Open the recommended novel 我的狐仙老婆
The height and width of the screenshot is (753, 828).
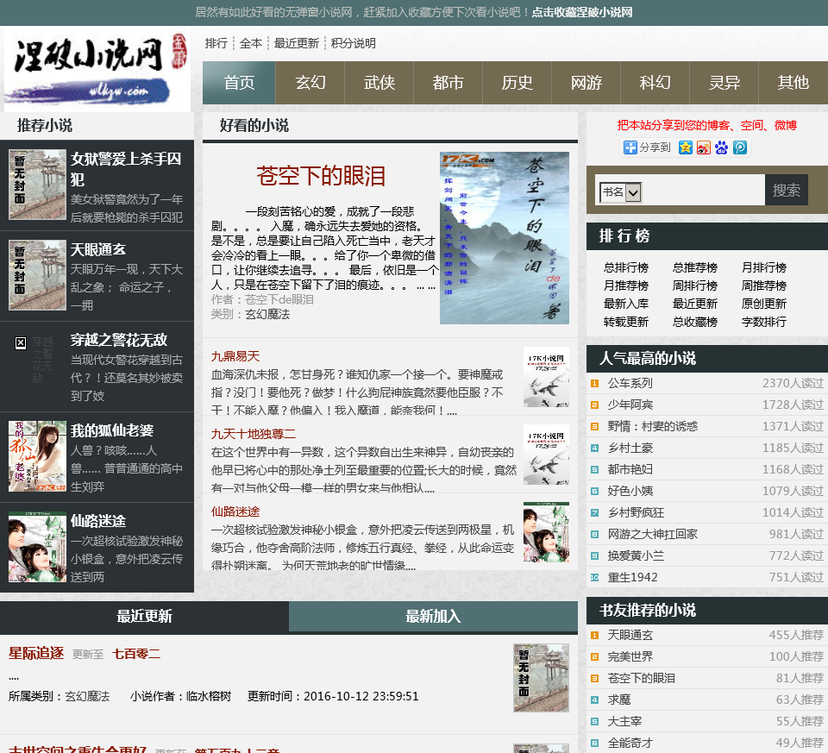(x=112, y=430)
